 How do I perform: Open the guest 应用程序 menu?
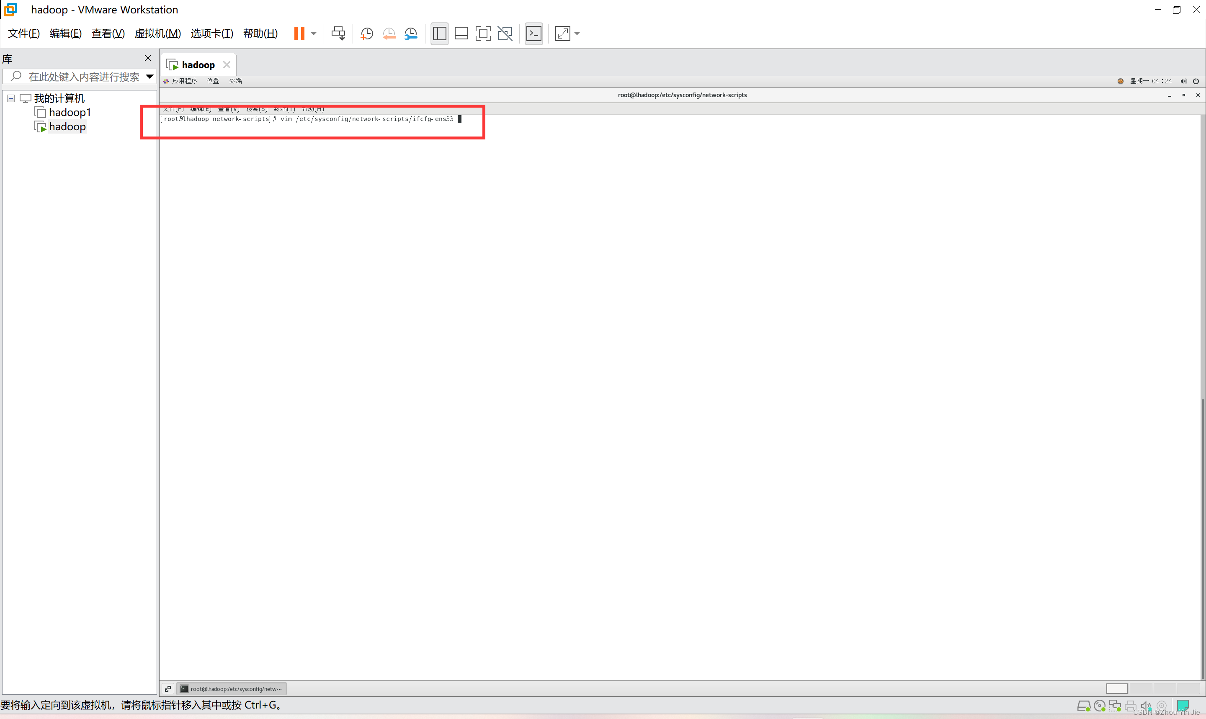click(x=184, y=81)
